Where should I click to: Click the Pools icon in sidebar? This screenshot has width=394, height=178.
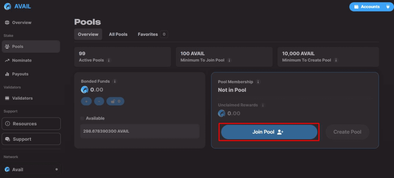coord(7,47)
